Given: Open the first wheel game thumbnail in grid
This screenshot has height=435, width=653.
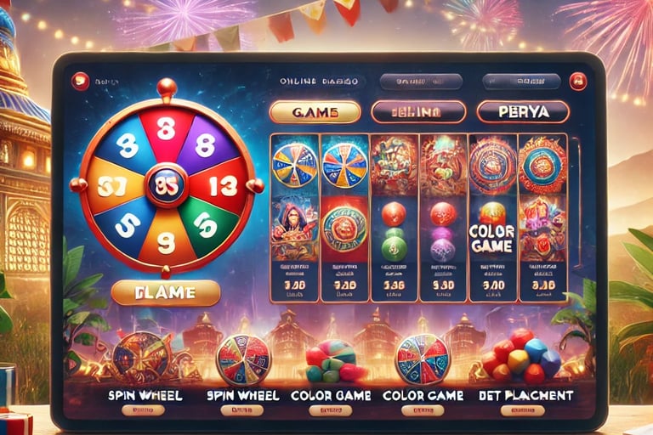Looking at the screenshot, I should click(x=295, y=166).
